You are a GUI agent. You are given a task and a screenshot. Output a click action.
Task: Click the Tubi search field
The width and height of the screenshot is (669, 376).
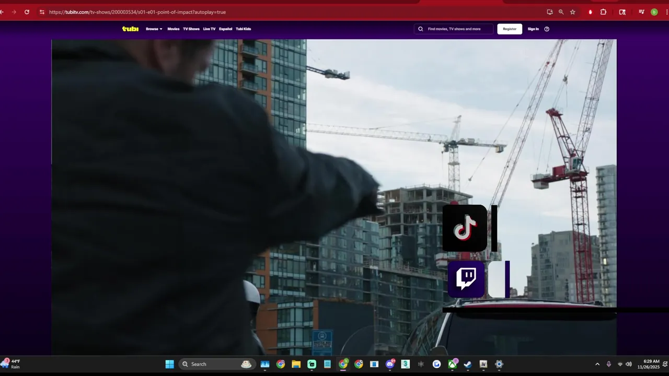(x=454, y=29)
